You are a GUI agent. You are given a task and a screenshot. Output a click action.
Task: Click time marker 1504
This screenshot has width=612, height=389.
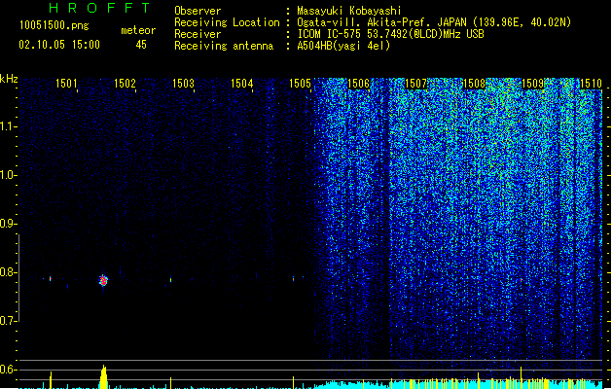[241, 83]
